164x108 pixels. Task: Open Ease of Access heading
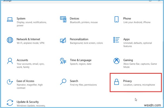26,81
